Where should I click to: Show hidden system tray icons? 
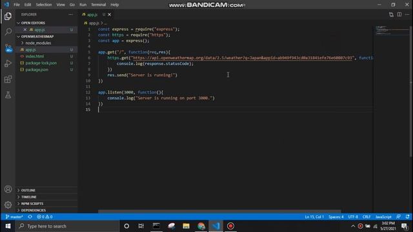[353, 226]
